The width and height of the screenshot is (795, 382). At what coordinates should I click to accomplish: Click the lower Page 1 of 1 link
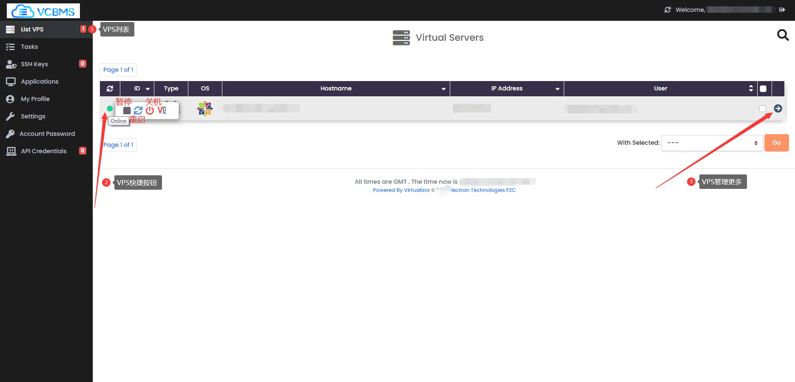click(x=118, y=145)
